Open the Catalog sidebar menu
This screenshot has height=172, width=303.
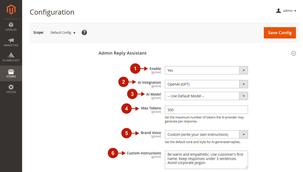coord(11,27)
